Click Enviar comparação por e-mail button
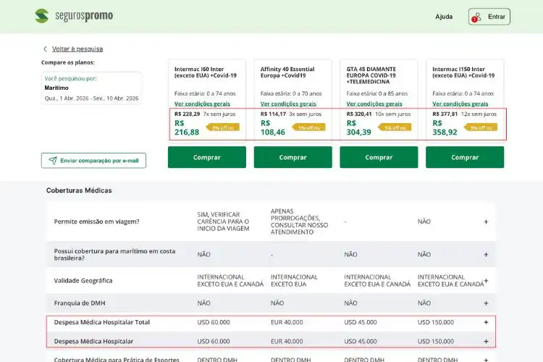This screenshot has height=362, width=543. 93,161
